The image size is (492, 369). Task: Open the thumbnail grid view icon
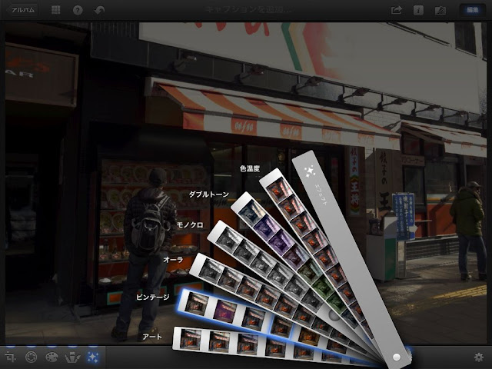click(x=56, y=10)
